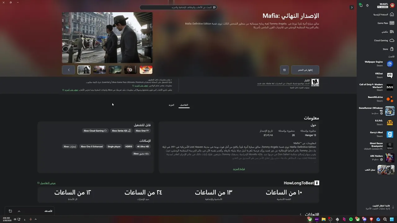397x223 pixels.
Task: Click the Read more (قراءة المزيد) link
Action: click(239, 169)
